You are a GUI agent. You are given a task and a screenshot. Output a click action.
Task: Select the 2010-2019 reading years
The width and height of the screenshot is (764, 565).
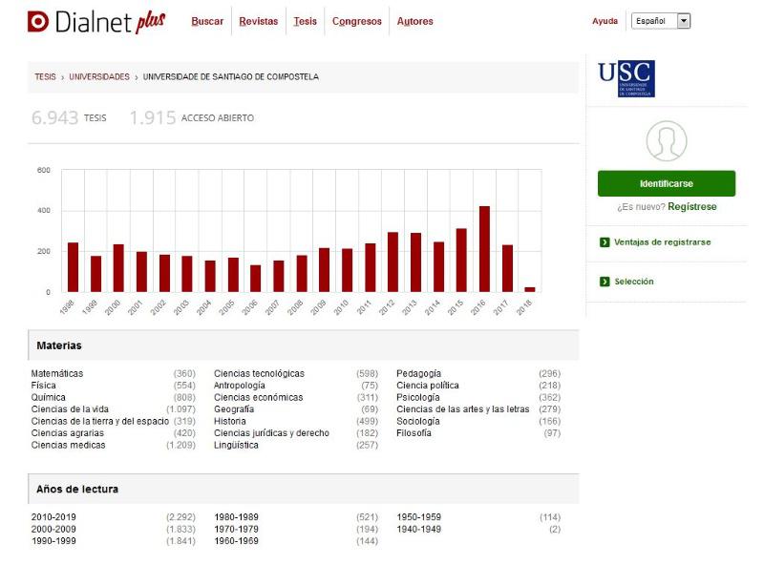(54, 517)
